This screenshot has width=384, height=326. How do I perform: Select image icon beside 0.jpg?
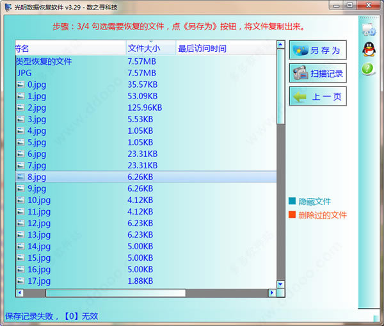[20, 85]
